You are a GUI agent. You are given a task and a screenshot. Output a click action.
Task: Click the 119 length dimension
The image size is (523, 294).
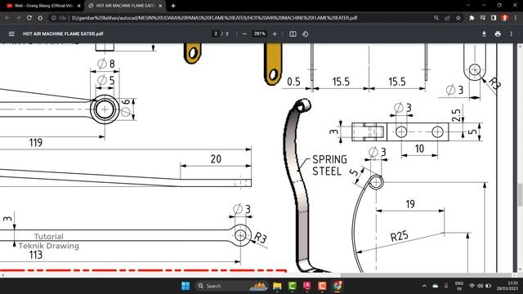[x=36, y=143]
